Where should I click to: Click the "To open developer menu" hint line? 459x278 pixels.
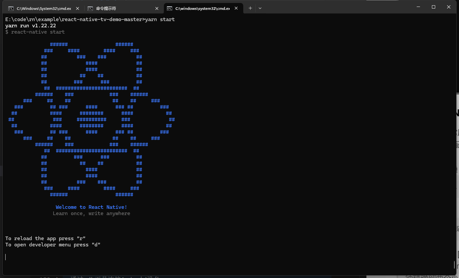53,245
